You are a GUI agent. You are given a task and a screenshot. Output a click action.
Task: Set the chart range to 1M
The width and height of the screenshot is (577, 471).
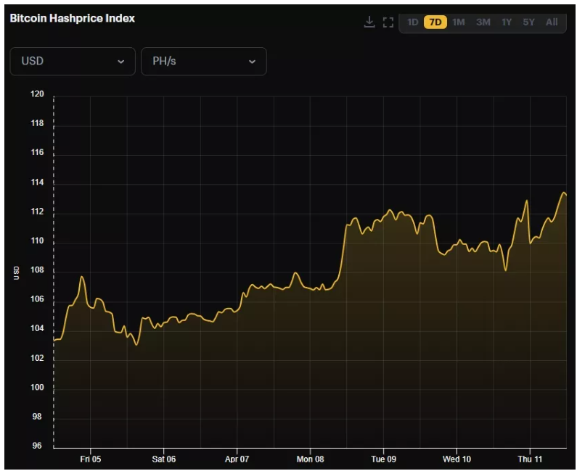(x=459, y=22)
